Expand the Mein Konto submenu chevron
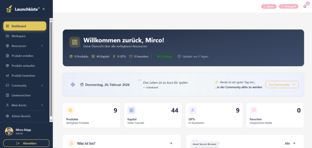 click(x=42, y=105)
